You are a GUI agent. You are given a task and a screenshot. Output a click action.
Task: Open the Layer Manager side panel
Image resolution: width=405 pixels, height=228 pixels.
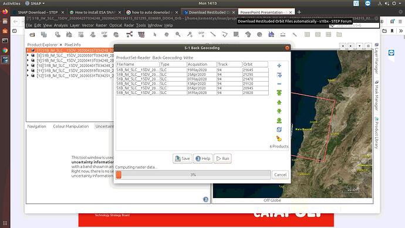point(377,58)
